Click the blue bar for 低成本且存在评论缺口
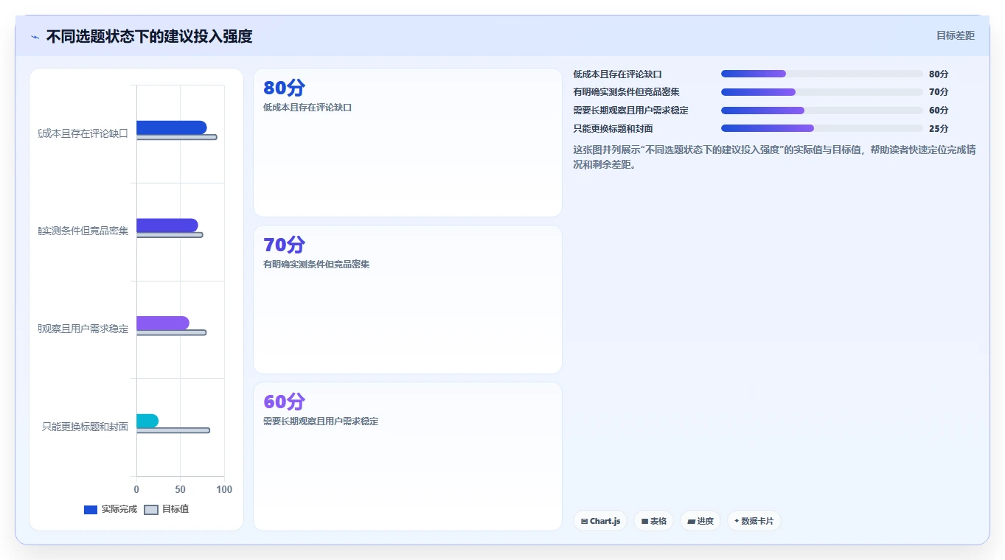 [171, 127]
